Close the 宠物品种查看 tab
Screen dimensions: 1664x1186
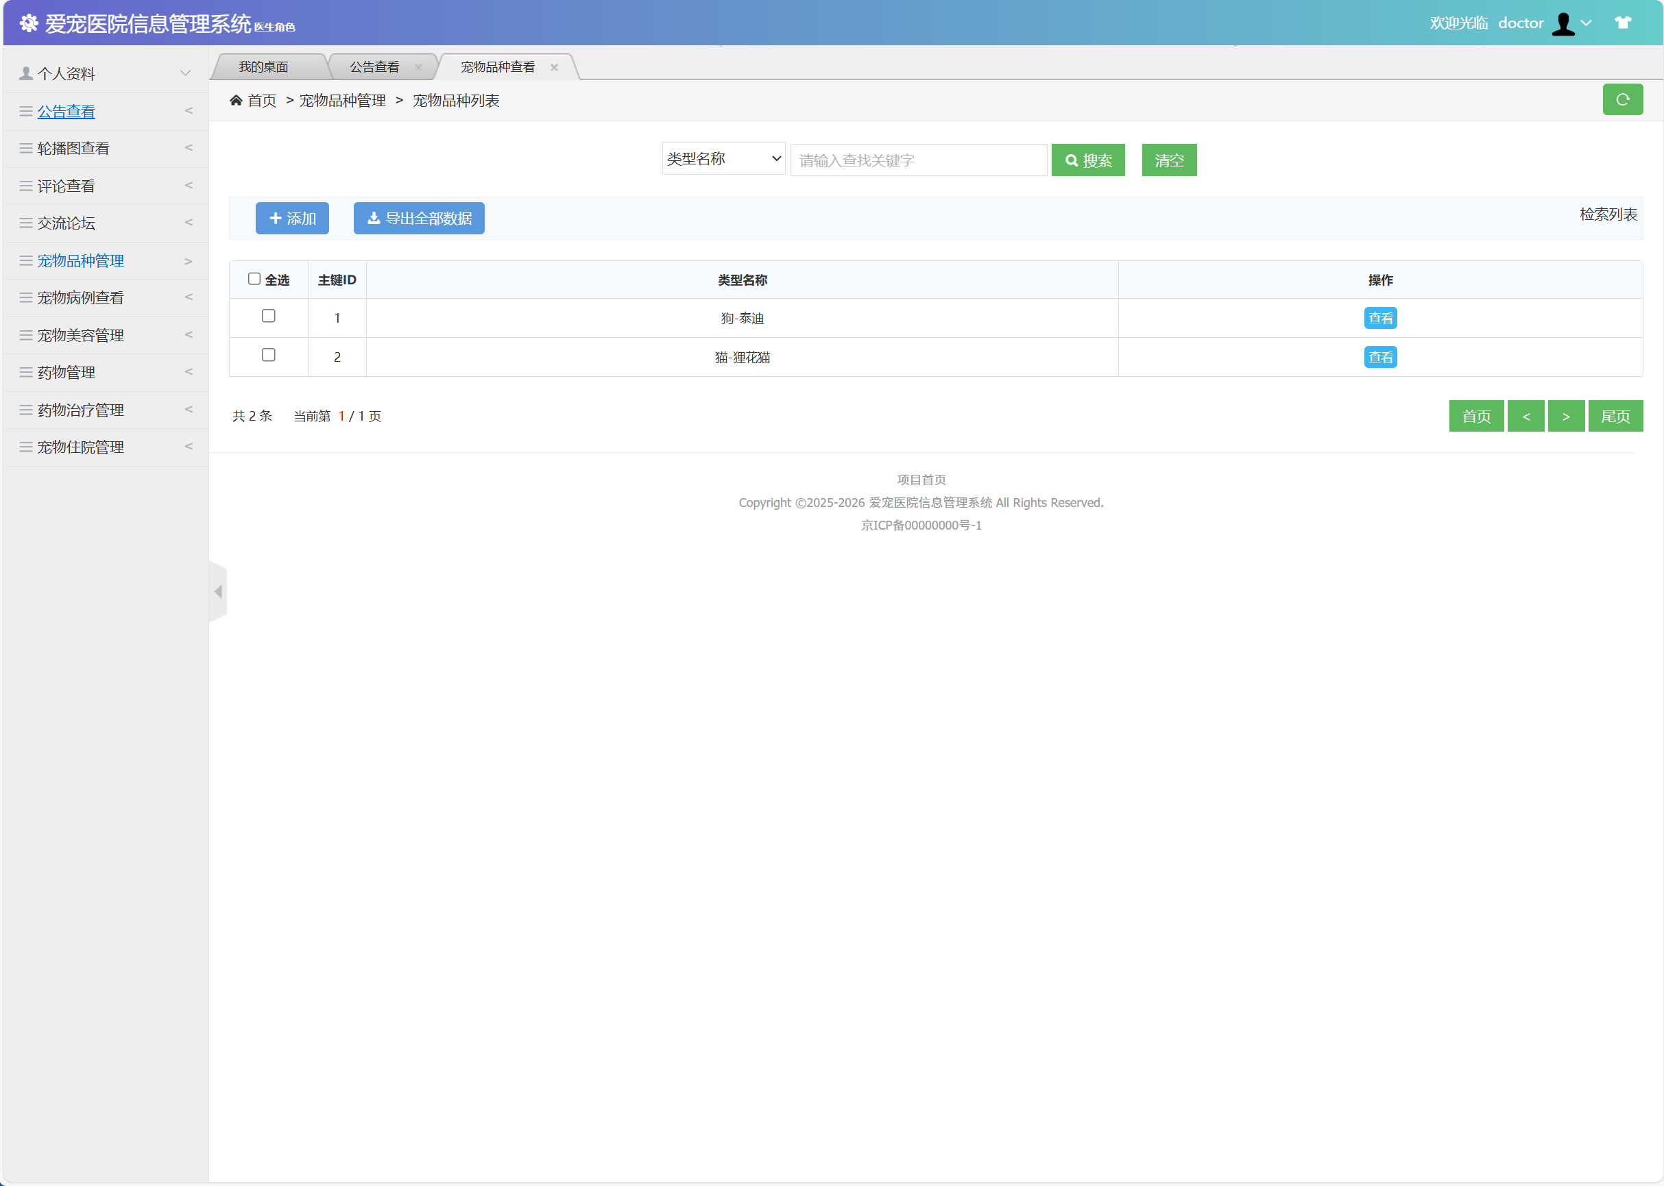click(554, 67)
